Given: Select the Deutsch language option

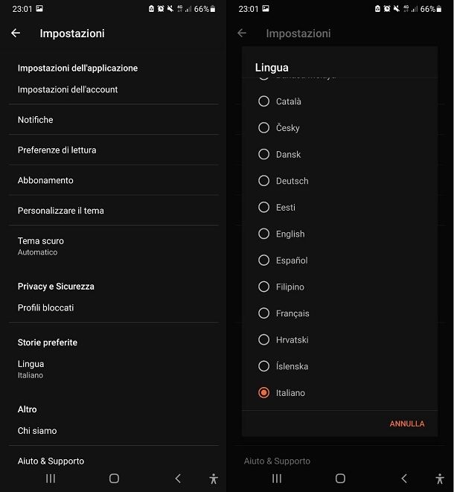Looking at the screenshot, I should click(339, 181).
